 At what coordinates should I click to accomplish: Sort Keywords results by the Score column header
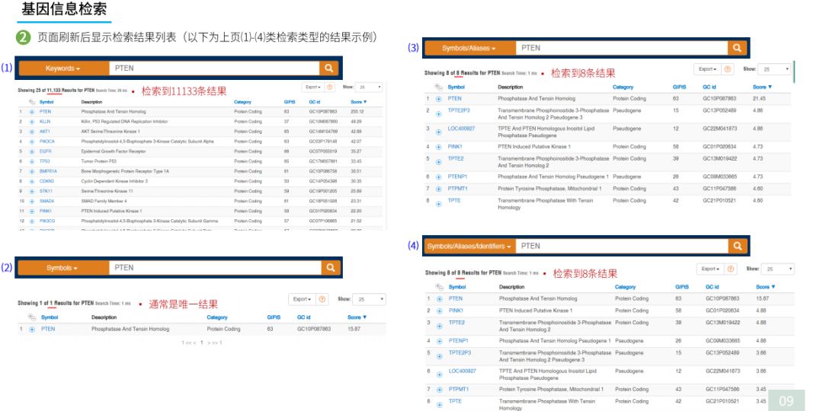pyautogui.click(x=357, y=102)
